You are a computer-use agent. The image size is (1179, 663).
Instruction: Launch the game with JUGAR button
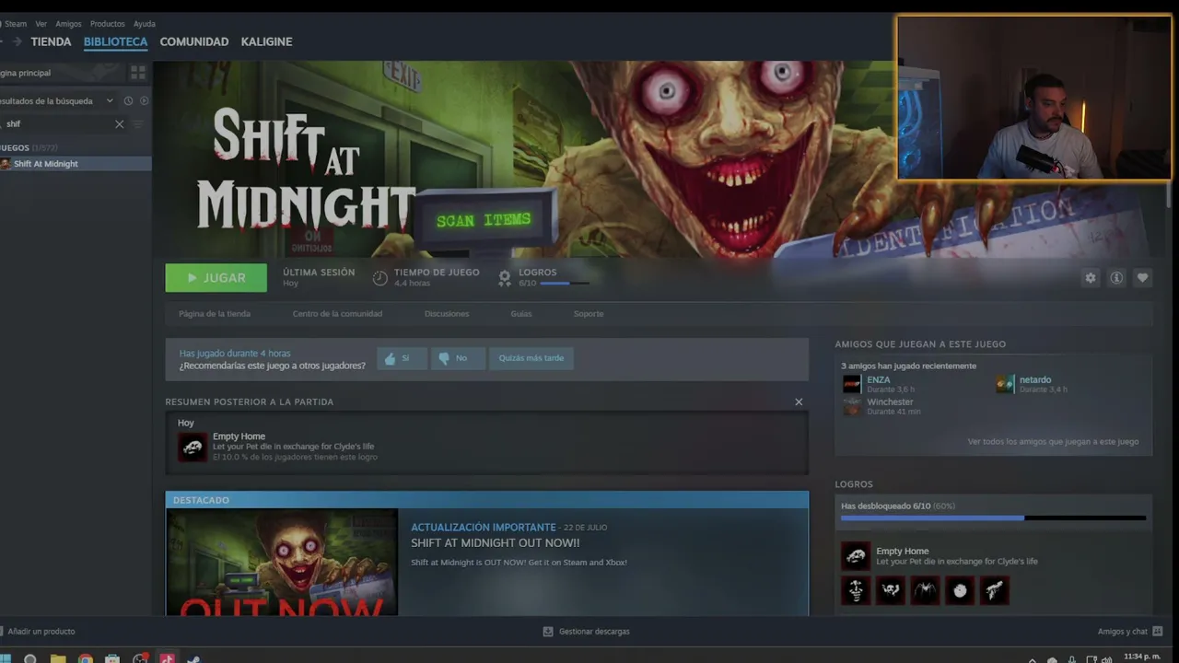click(x=216, y=278)
